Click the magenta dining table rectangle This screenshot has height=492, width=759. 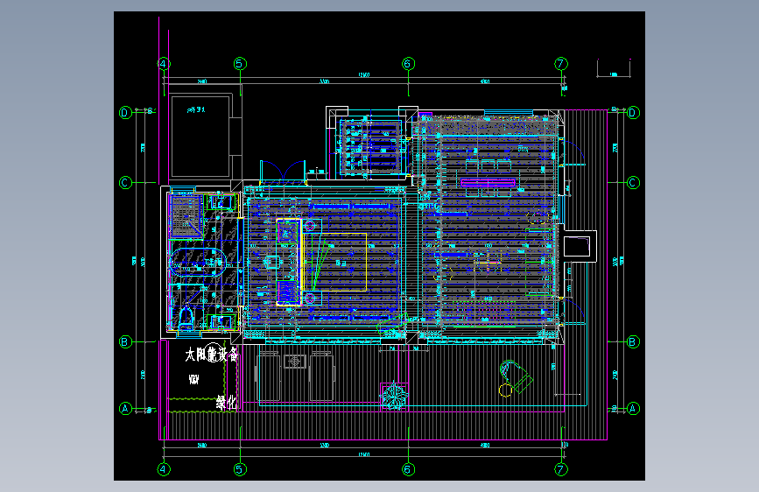tap(488, 183)
